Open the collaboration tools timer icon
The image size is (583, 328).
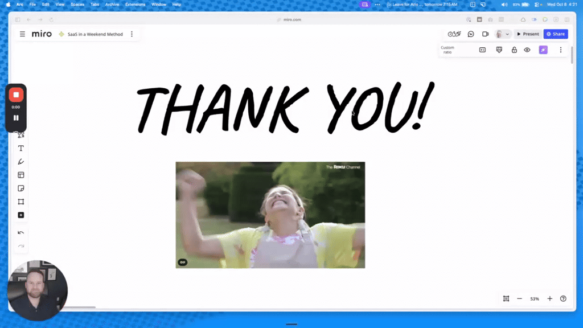[x=454, y=34]
